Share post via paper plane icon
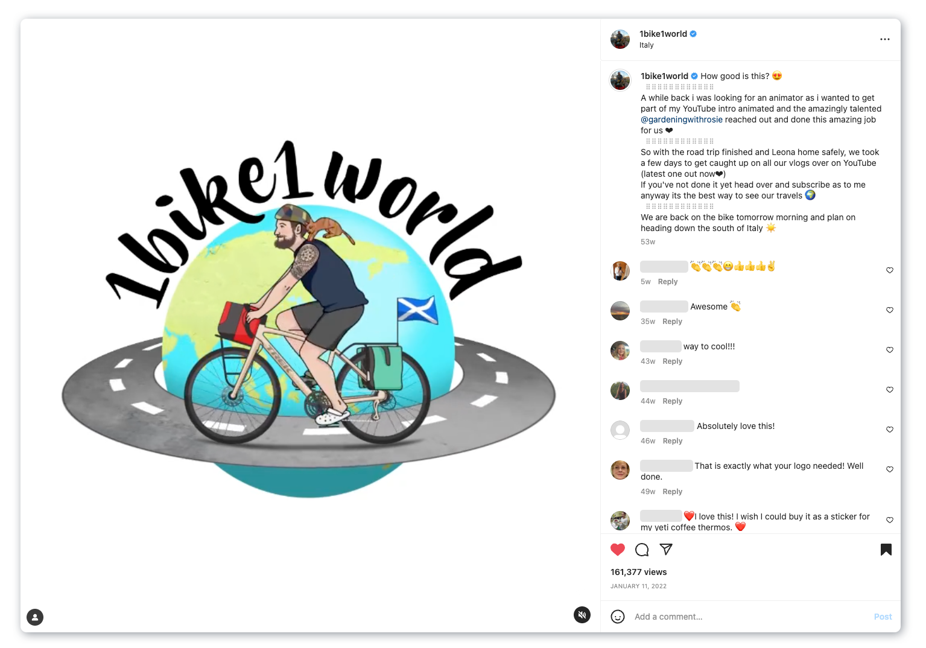The width and height of the screenshot is (926, 648). (666, 549)
